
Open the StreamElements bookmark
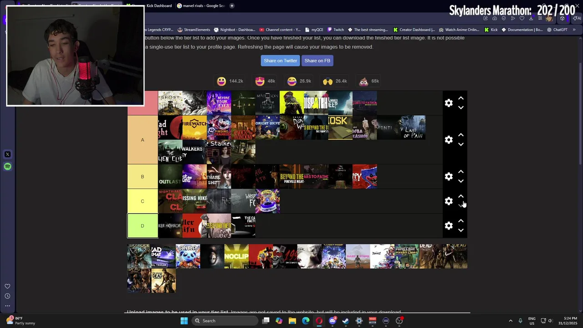[194, 30]
